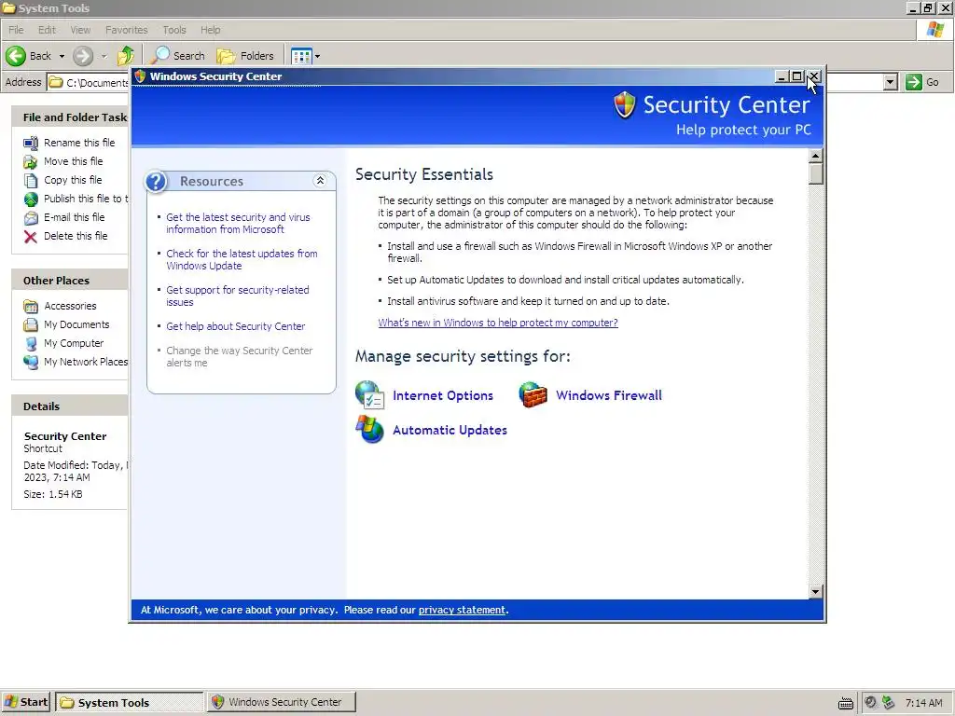The image size is (955, 716).
Task: Open the View menu
Action: click(80, 30)
